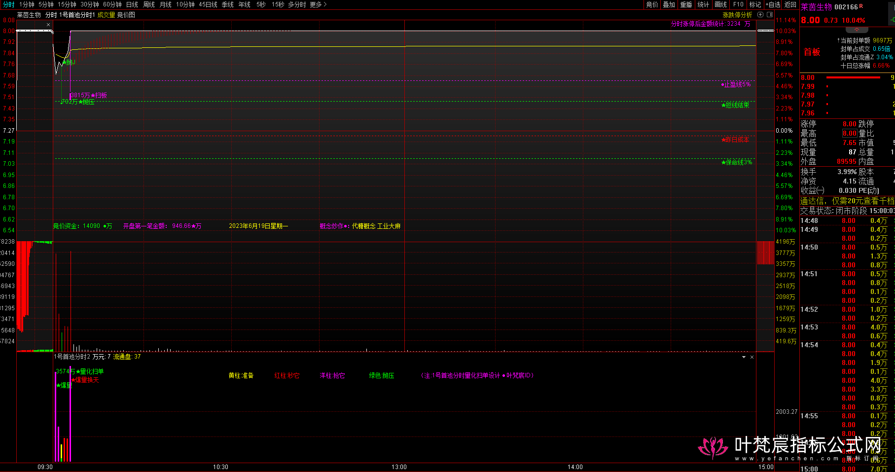The width and height of the screenshot is (895, 472).
Task: Click the 封单占成交 0.65倍 row
Action: point(865,49)
